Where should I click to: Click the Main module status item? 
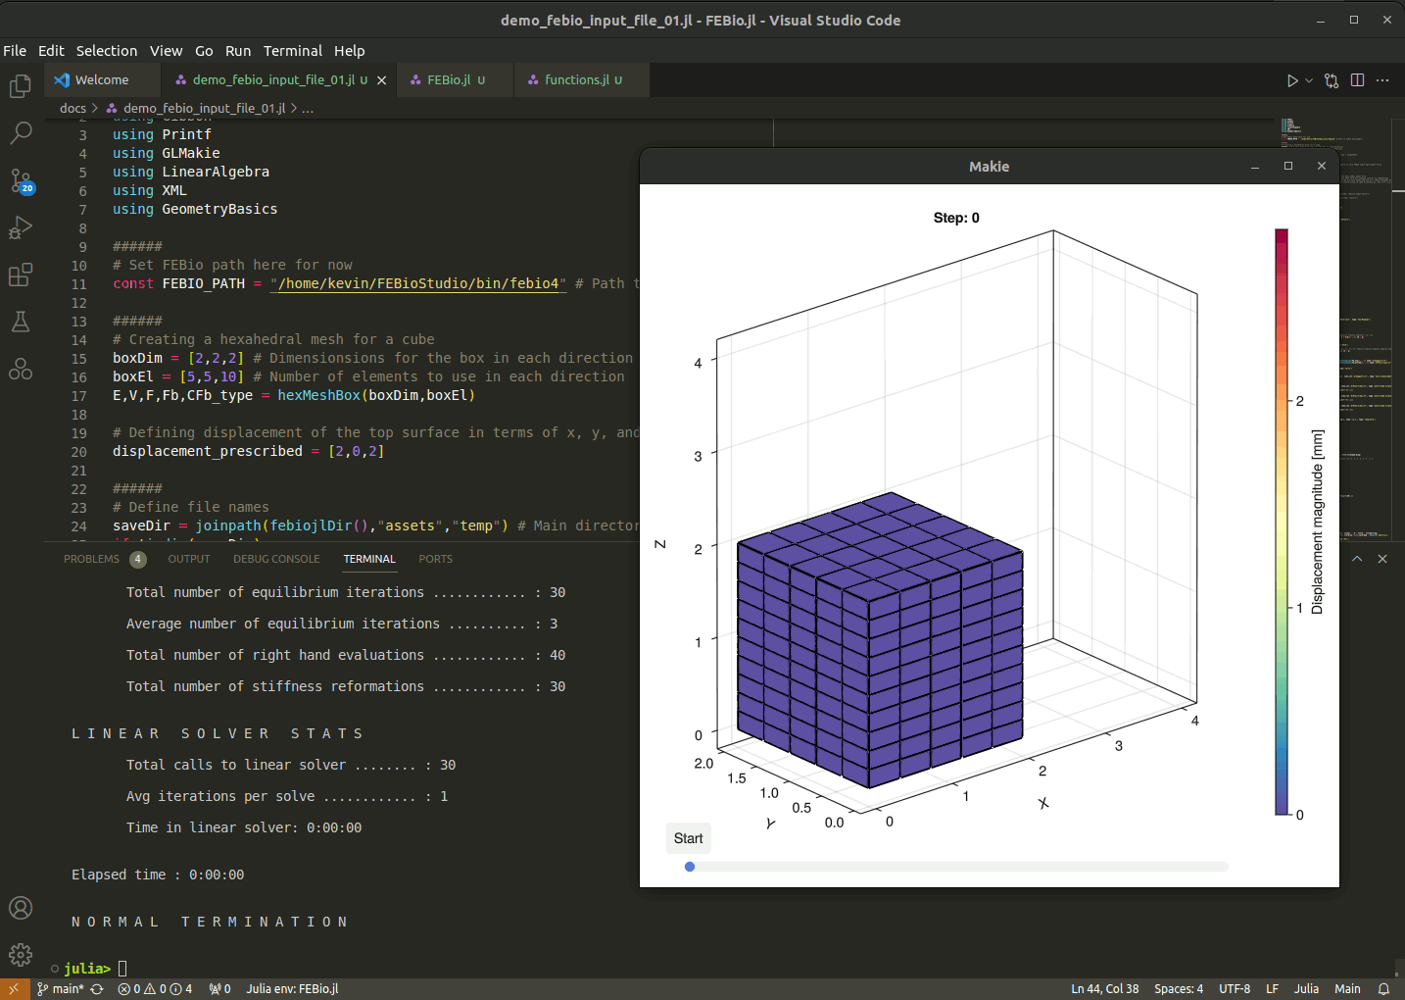(x=1347, y=989)
